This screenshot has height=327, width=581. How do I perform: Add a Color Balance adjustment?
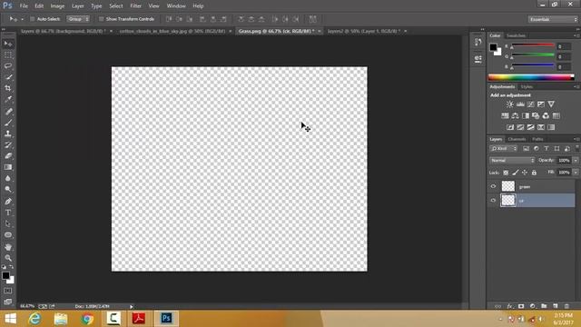[515, 115]
